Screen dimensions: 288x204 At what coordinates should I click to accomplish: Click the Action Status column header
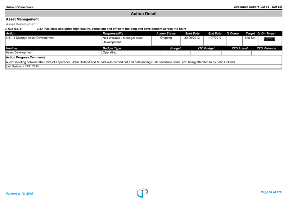pyautogui.click(x=166, y=34)
